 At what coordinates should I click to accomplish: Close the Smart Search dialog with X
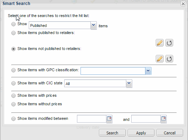(x=183, y=4)
